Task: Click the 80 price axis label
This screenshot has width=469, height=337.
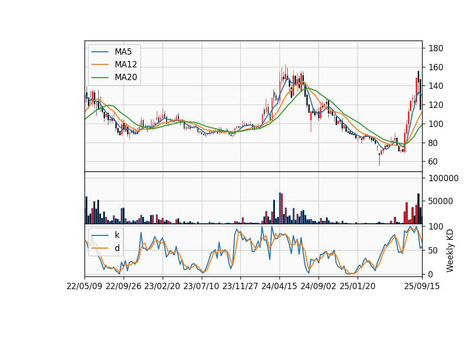Action: click(x=433, y=143)
